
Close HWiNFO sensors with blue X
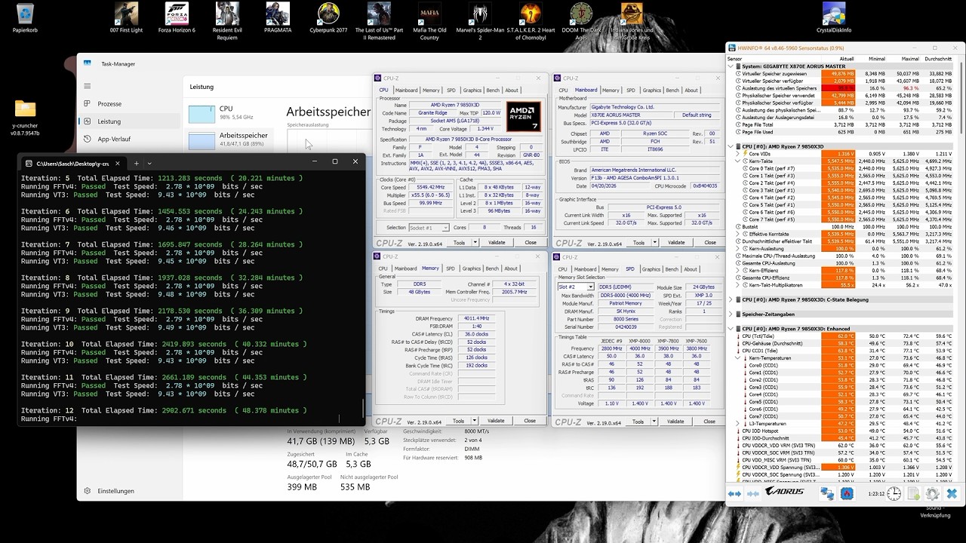click(952, 493)
